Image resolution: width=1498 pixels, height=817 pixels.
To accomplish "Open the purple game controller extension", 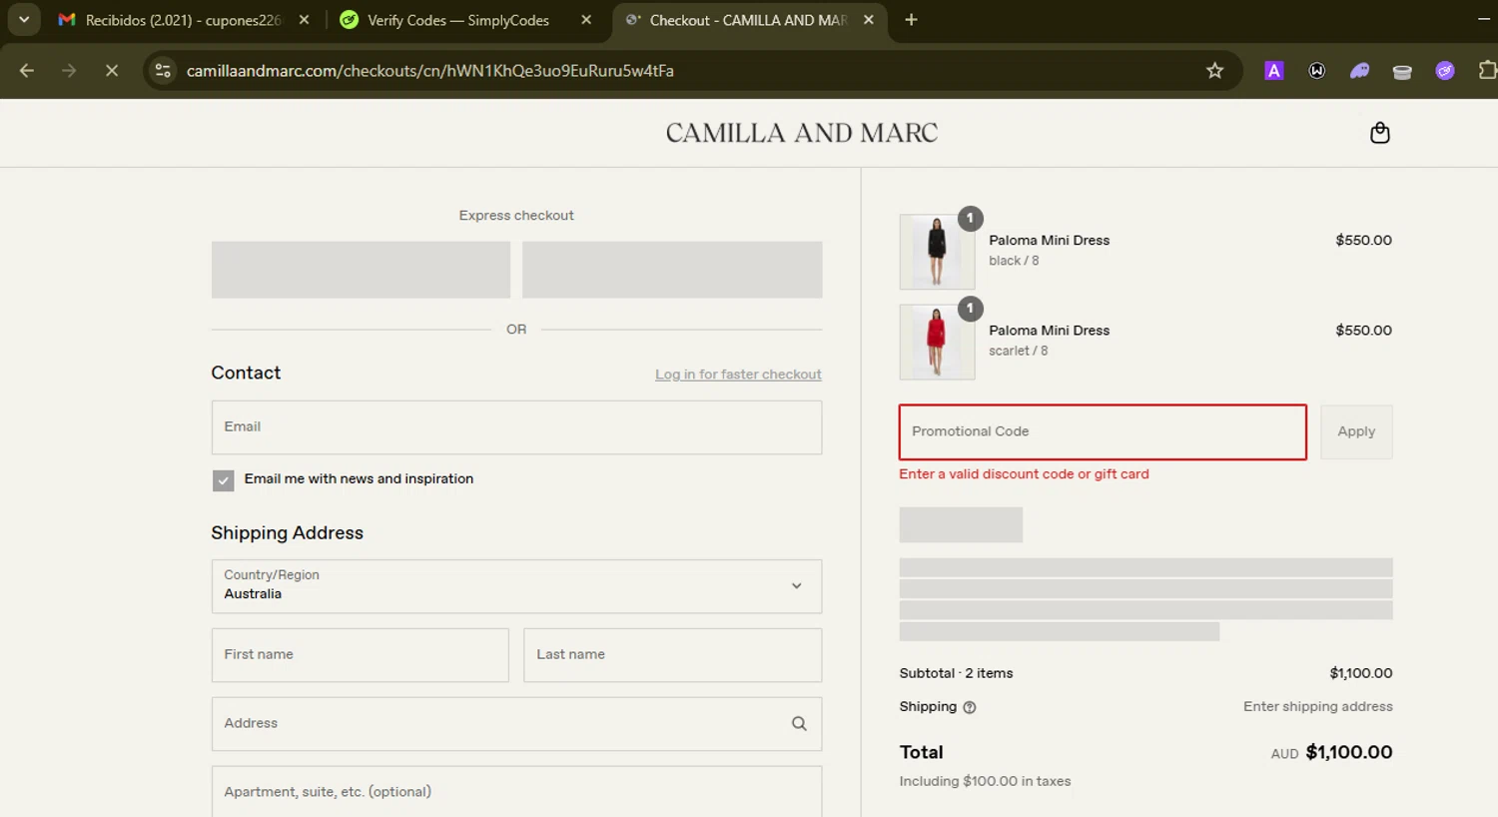I will coord(1359,71).
